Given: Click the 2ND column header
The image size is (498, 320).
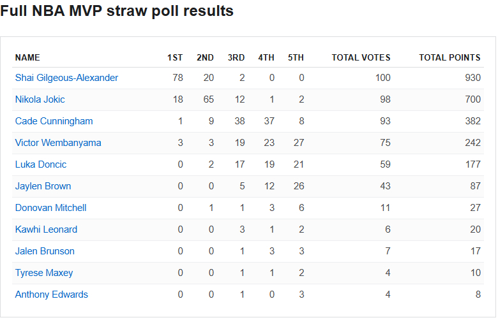Looking at the screenshot, I should pos(205,57).
